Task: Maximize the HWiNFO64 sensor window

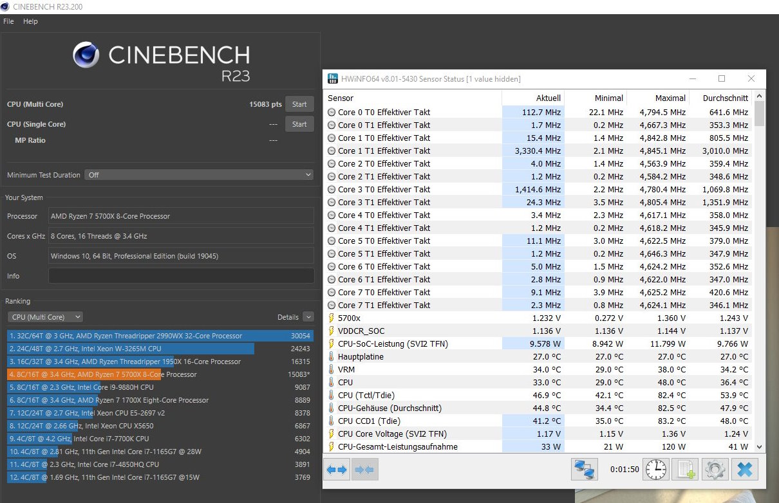Action: point(722,78)
